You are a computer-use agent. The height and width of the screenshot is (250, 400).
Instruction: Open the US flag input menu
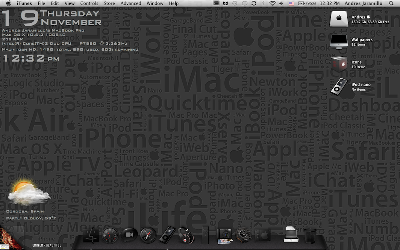pyautogui.click(x=291, y=3)
